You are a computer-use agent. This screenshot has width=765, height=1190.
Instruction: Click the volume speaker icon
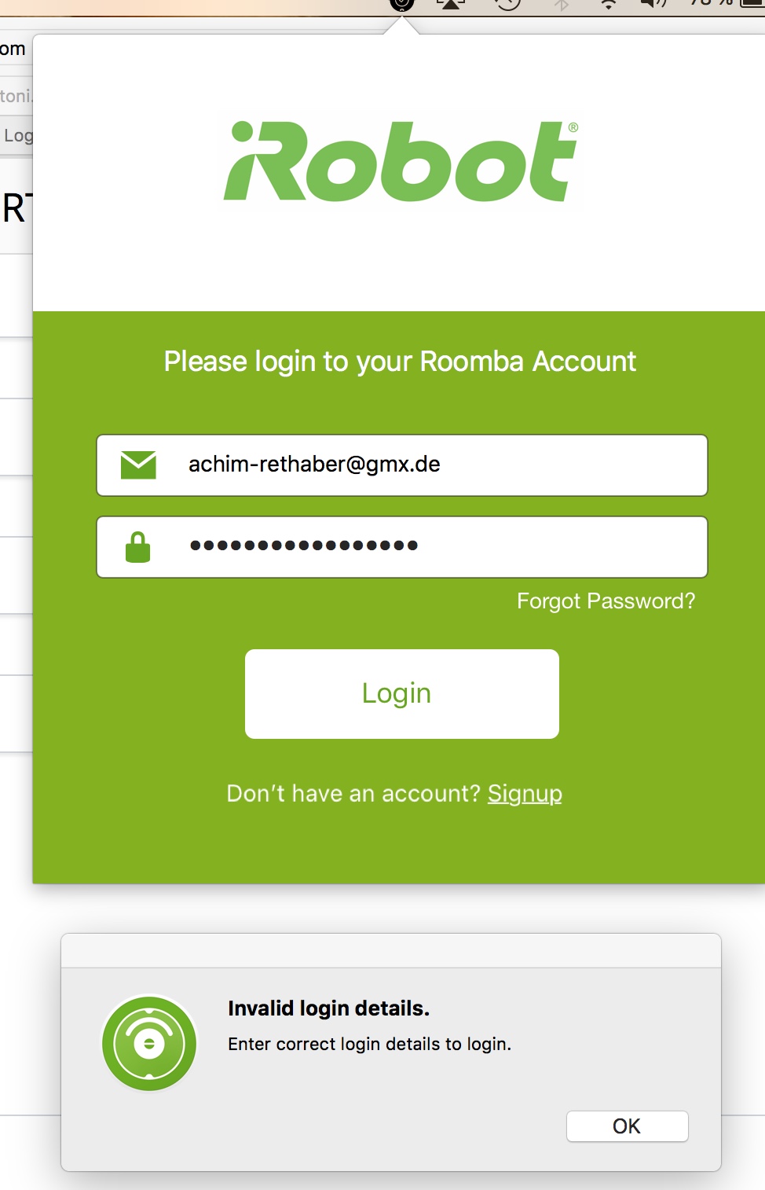(x=653, y=3)
